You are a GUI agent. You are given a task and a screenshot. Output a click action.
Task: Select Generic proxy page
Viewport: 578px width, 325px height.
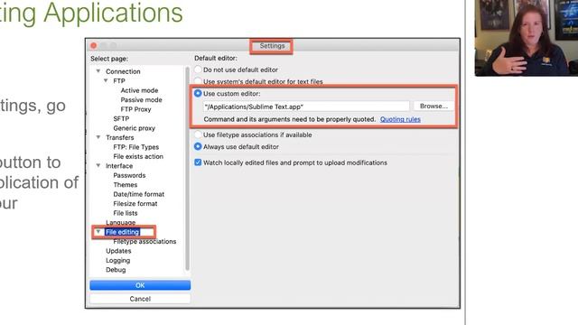(135, 128)
